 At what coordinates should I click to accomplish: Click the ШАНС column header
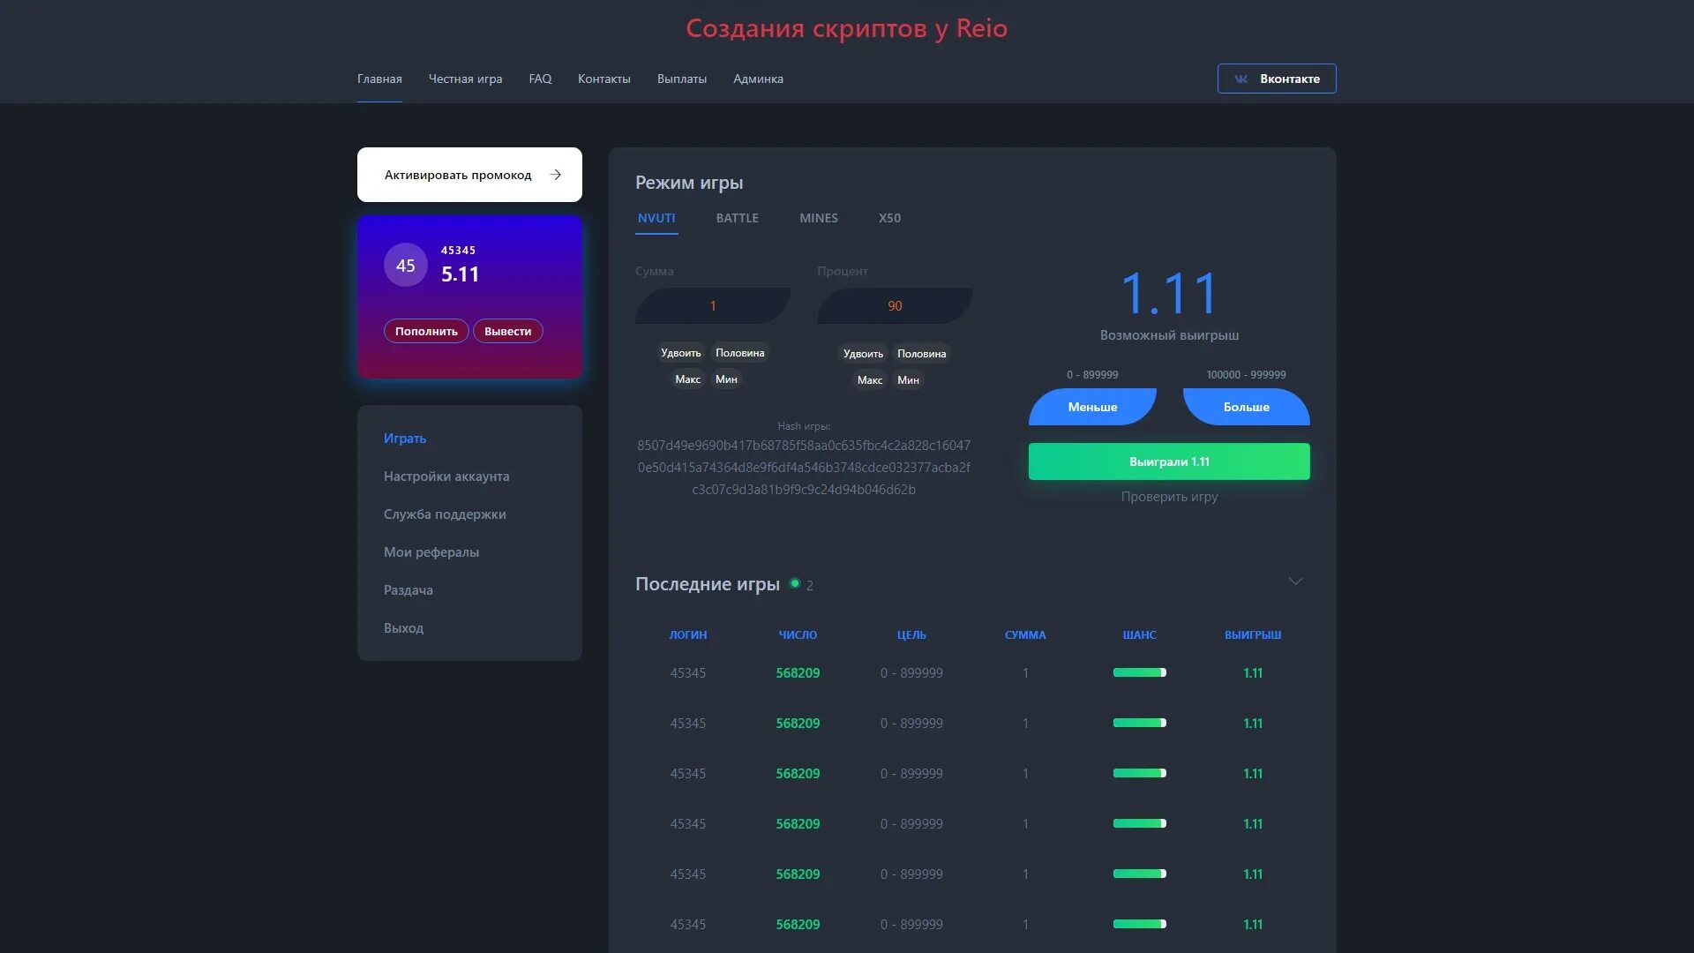click(x=1139, y=634)
